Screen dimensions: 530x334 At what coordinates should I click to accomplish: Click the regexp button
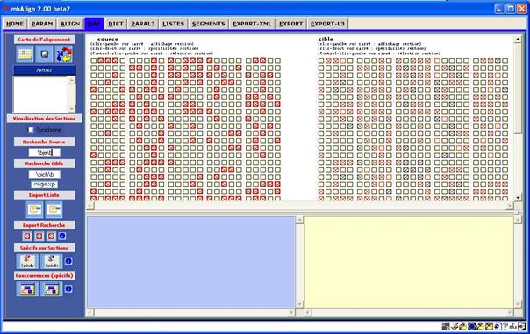[44, 185]
